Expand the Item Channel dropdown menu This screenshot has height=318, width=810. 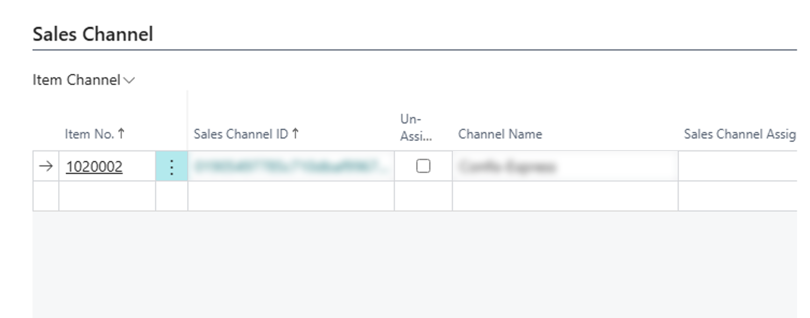84,80
